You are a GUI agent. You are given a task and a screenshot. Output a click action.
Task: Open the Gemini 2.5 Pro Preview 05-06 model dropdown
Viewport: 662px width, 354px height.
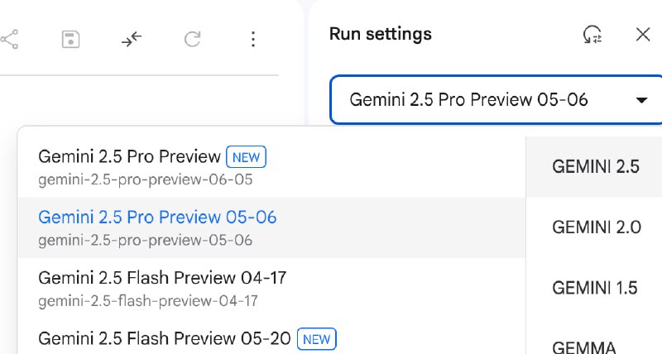(496, 100)
